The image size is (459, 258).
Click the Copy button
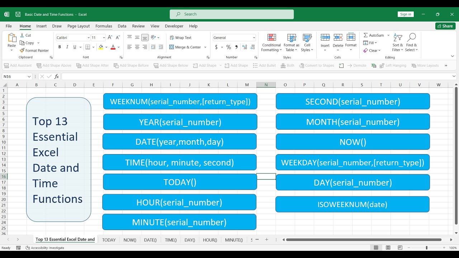point(27,43)
